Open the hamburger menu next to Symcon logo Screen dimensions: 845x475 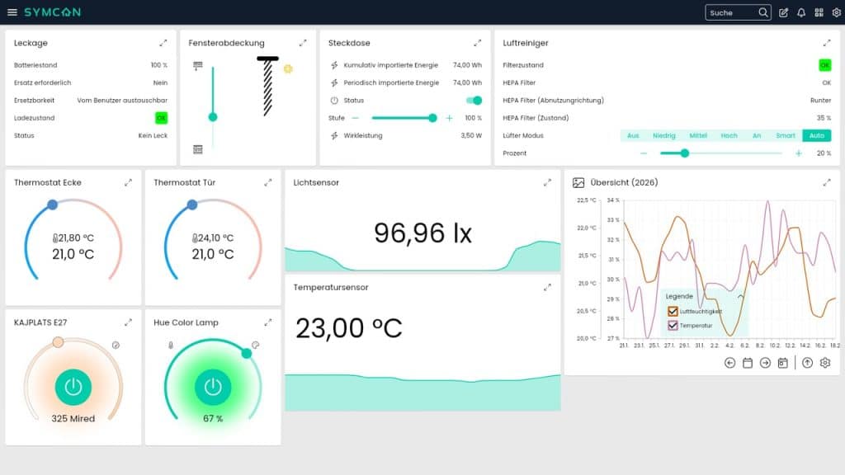click(x=12, y=12)
